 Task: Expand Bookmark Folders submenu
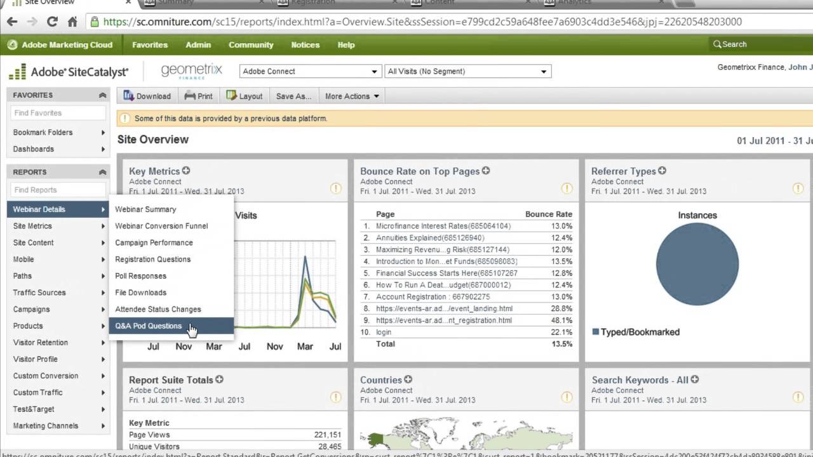(x=58, y=133)
